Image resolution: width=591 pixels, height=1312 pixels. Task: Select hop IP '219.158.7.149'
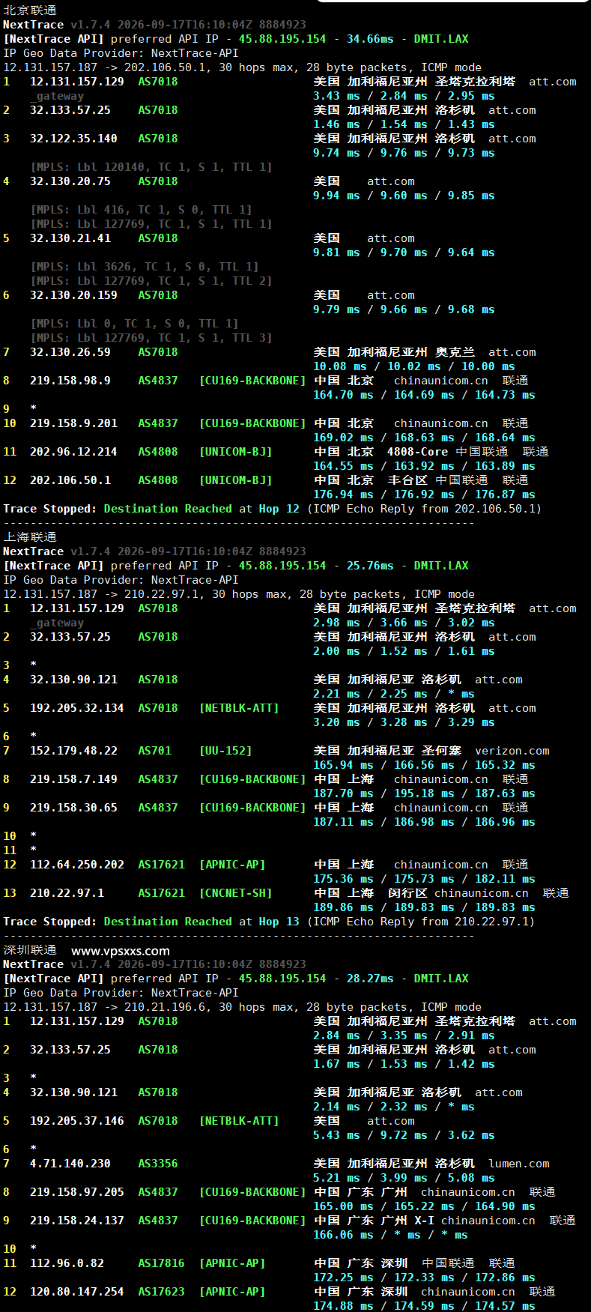[x=73, y=779]
